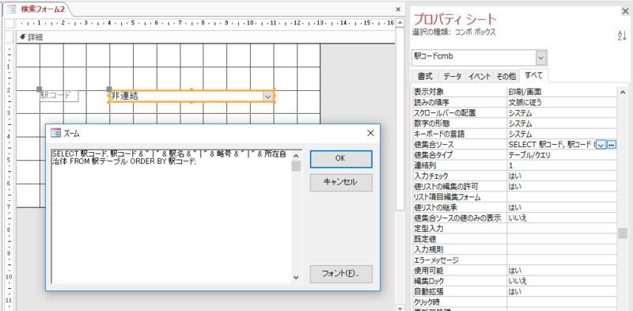The height and width of the screenshot is (311, 633).
Task: Click the Zoom text area scroll down arrow
Action: [296, 278]
